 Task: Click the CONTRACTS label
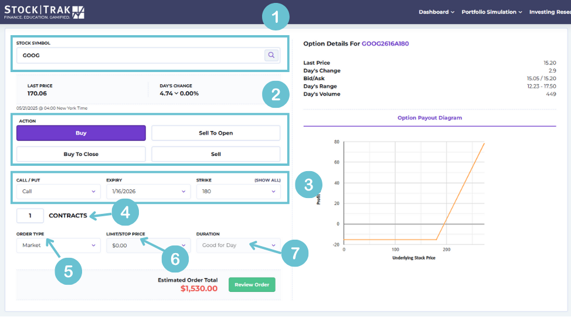(68, 216)
